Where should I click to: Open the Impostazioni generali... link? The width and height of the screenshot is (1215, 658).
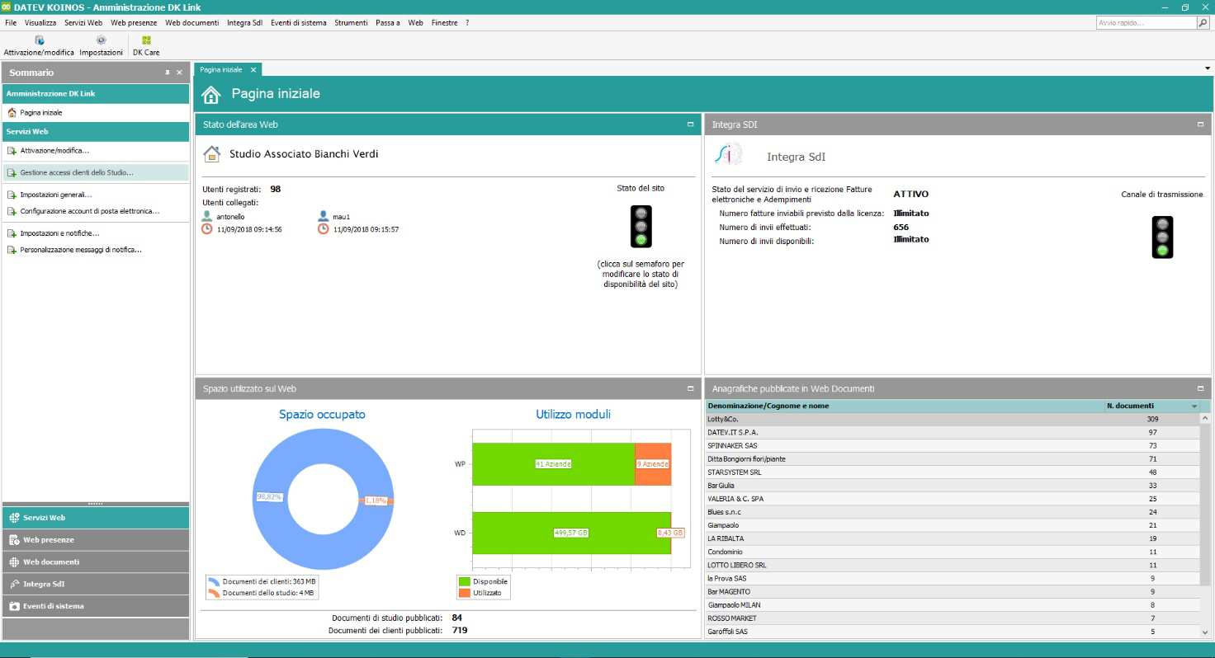click(56, 195)
